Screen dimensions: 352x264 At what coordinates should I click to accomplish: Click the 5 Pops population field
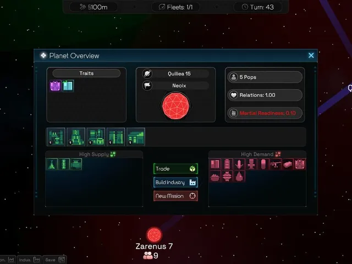pos(265,77)
